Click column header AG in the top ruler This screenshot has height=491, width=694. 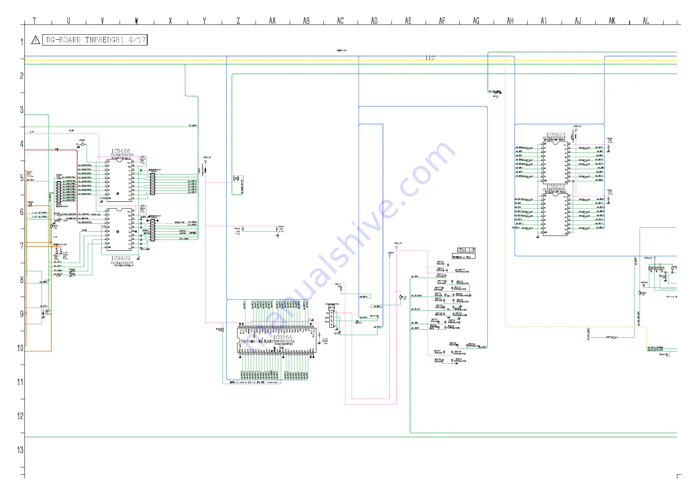point(476,21)
